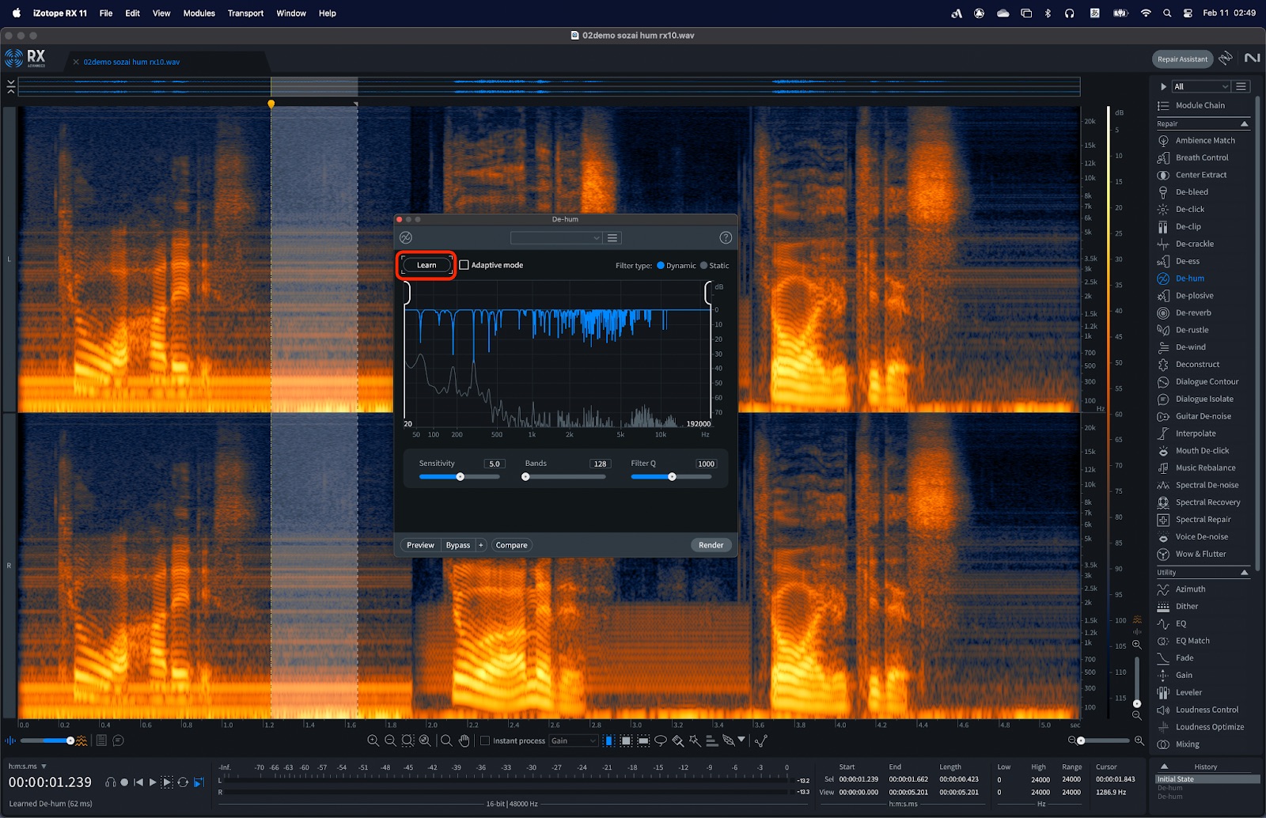Open the Modules menu
The height and width of the screenshot is (818, 1266).
(x=199, y=13)
